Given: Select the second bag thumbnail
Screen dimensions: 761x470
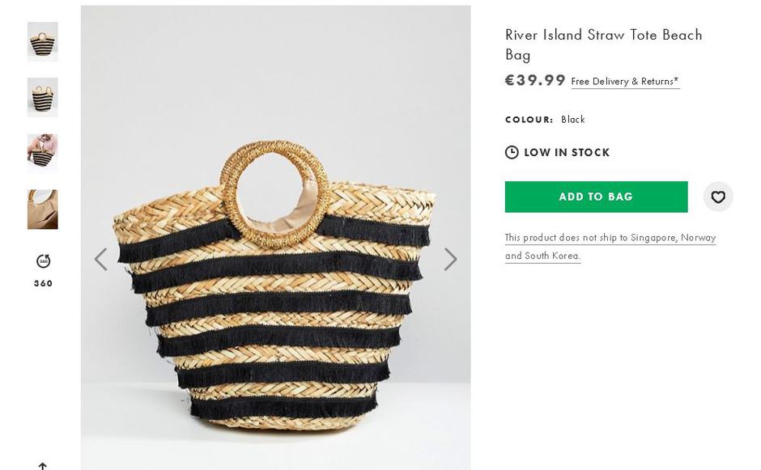Looking at the screenshot, I should coord(43,98).
